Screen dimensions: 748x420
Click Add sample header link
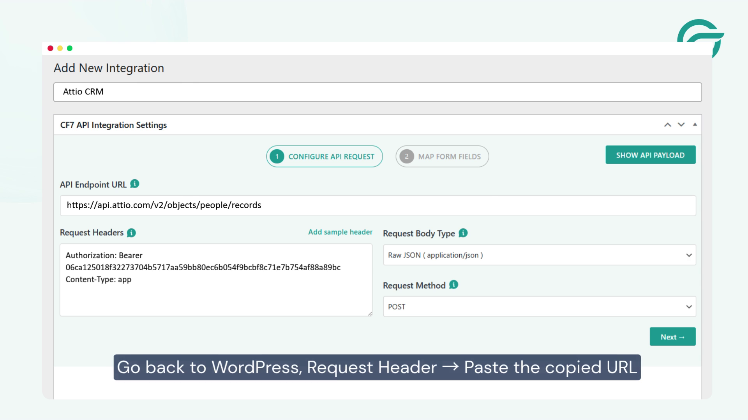(340, 232)
